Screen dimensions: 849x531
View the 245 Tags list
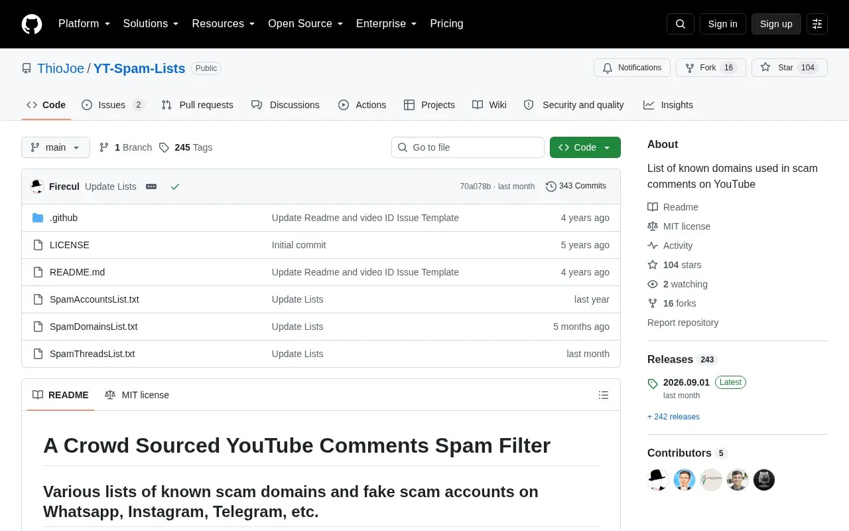[x=186, y=147]
